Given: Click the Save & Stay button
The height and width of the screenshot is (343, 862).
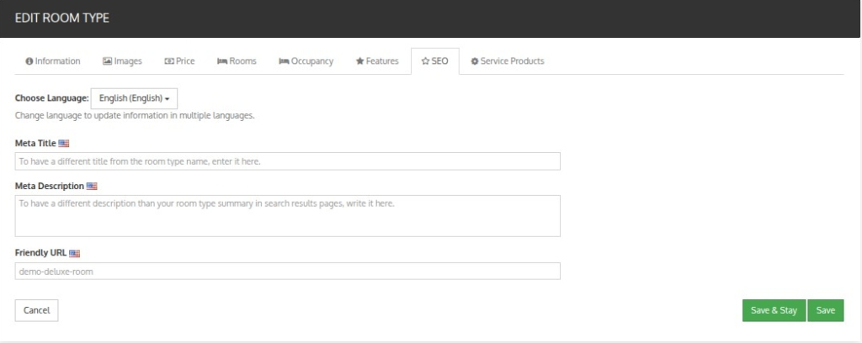Looking at the screenshot, I should [774, 310].
